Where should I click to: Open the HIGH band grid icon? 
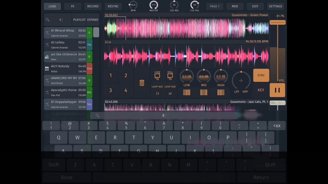pos(221,93)
